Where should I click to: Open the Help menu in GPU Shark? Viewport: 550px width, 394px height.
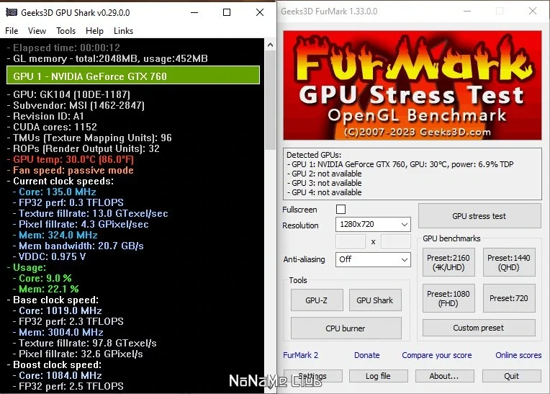pos(94,31)
